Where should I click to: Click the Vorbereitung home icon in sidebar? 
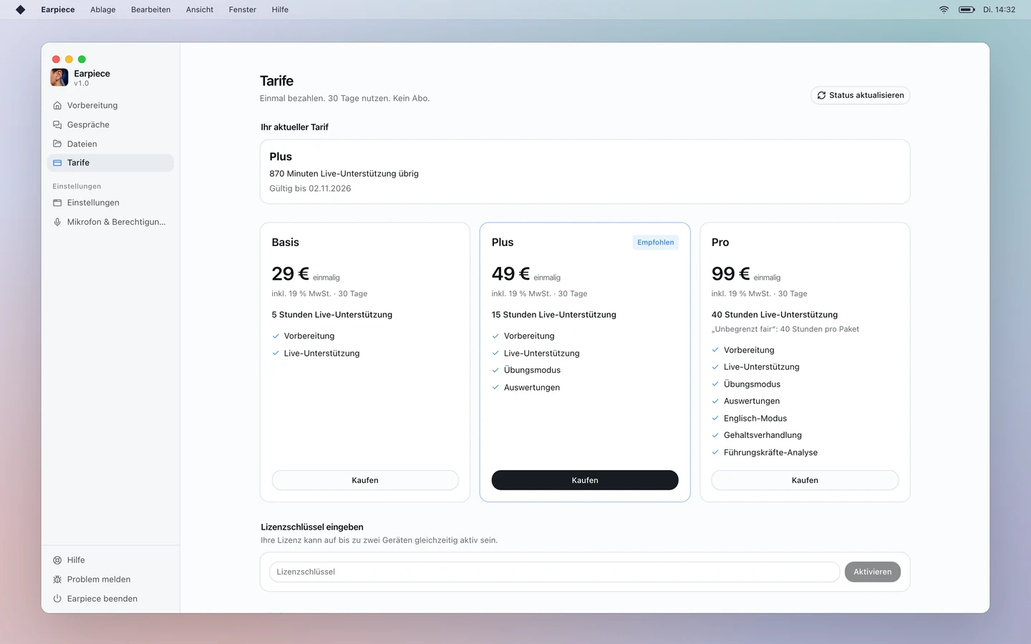click(57, 105)
